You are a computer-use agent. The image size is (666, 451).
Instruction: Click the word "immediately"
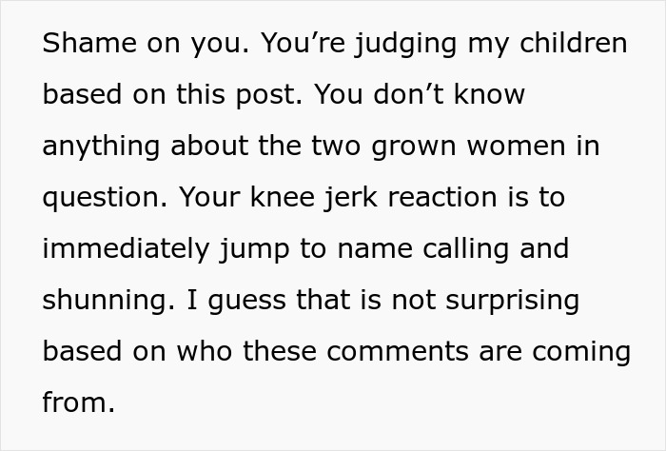tap(126, 249)
